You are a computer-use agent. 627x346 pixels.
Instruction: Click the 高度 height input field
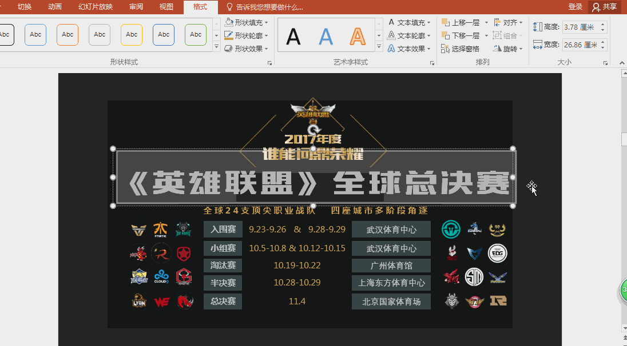[580, 27]
